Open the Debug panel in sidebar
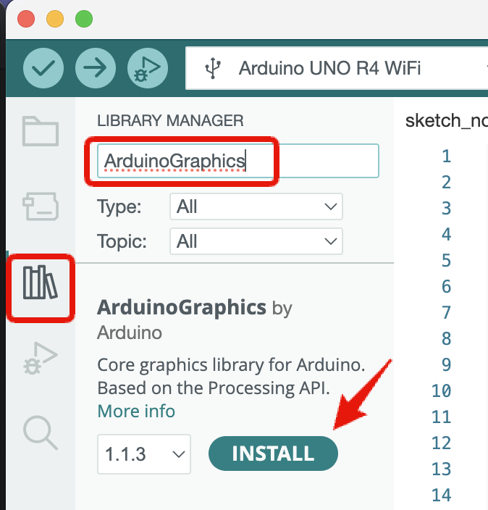This screenshot has height=510, width=488. (41, 358)
